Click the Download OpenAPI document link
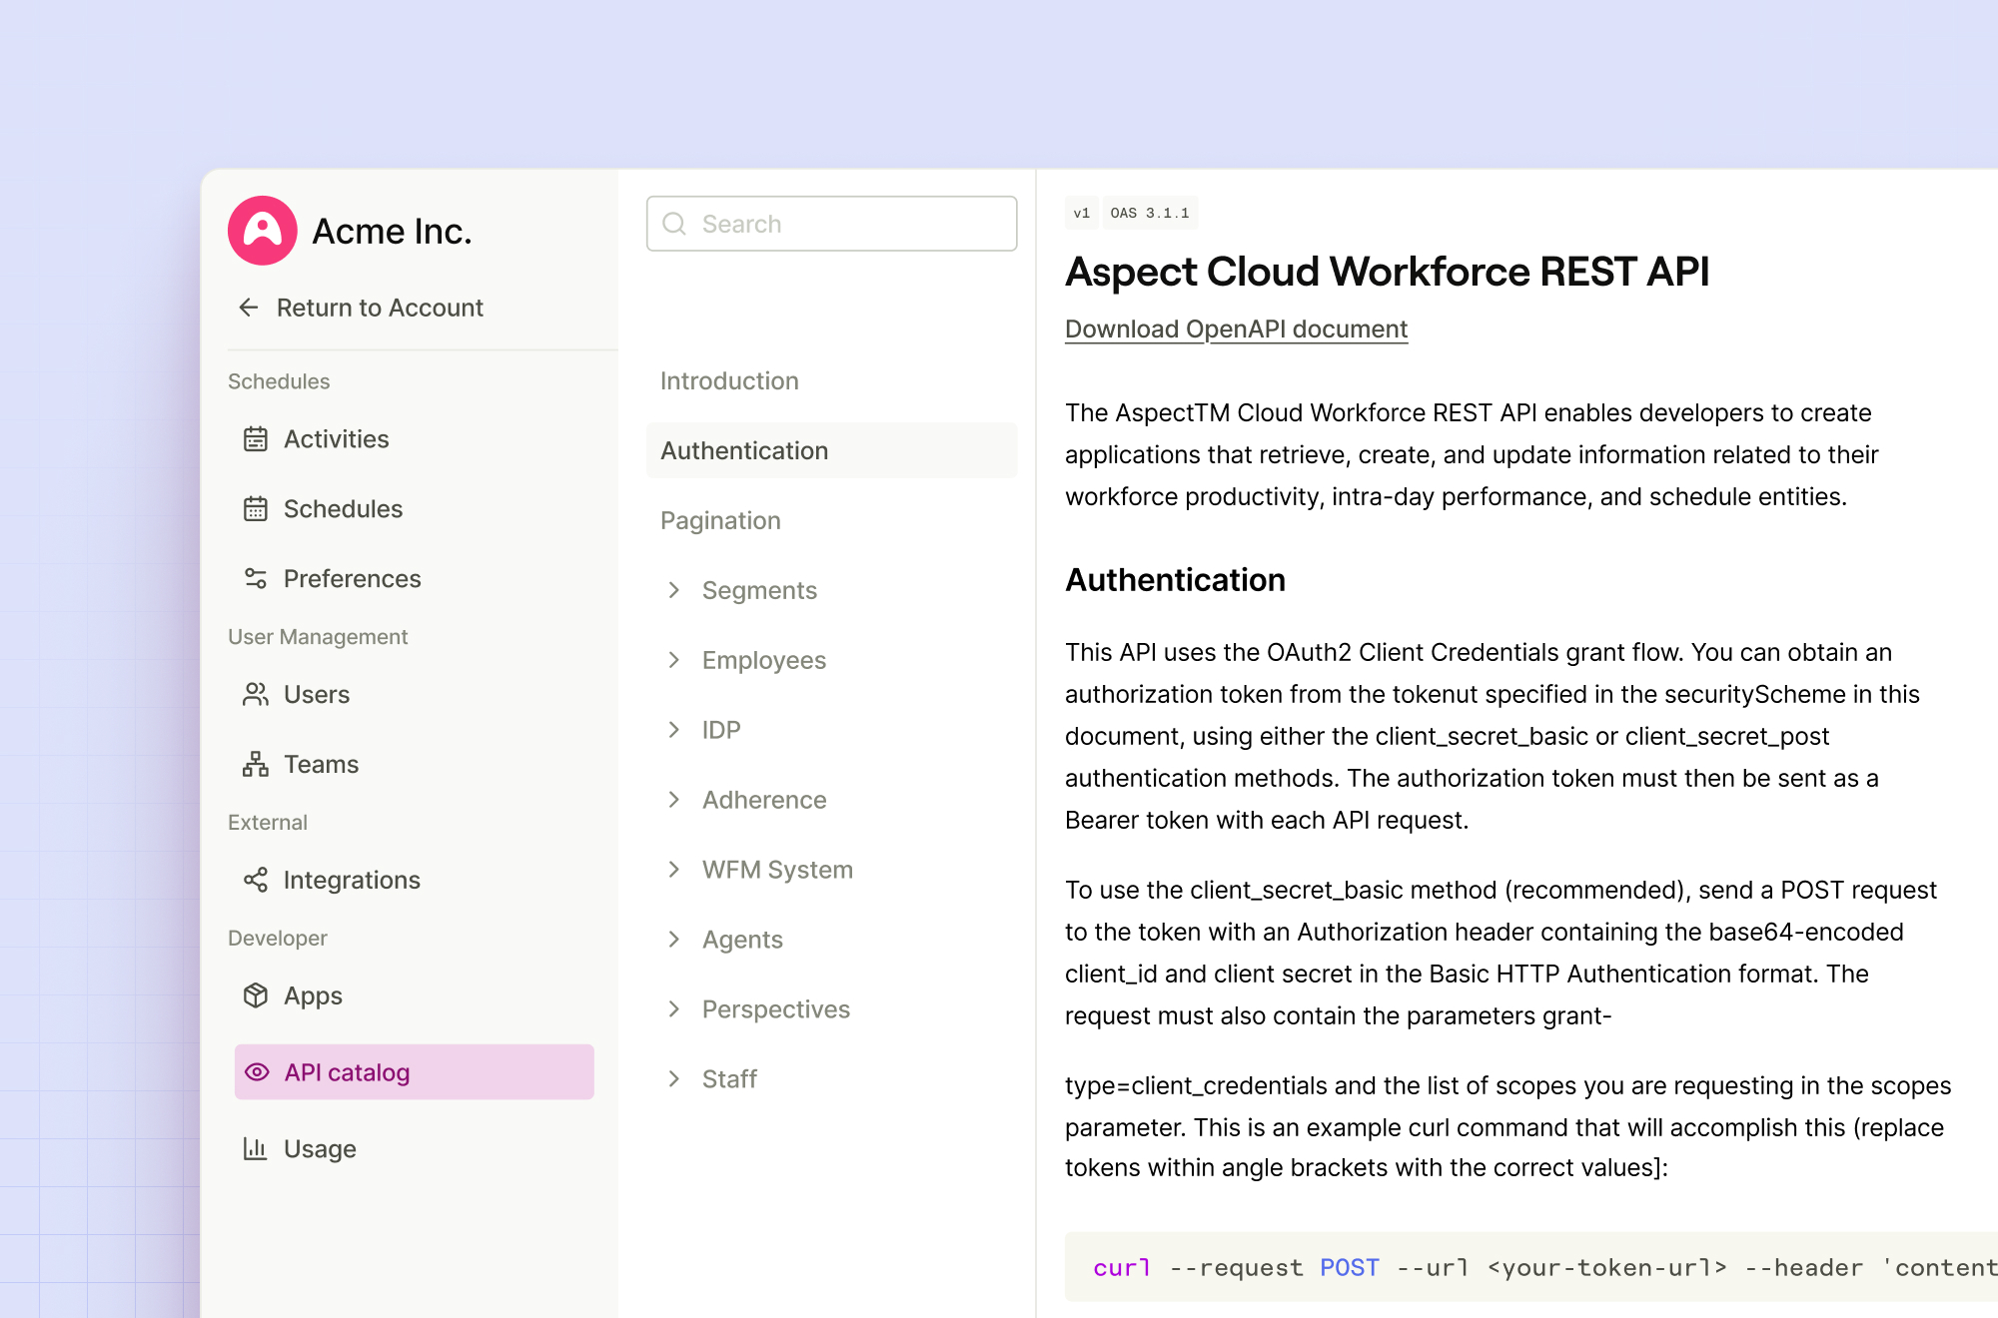 pyautogui.click(x=1236, y=329)
